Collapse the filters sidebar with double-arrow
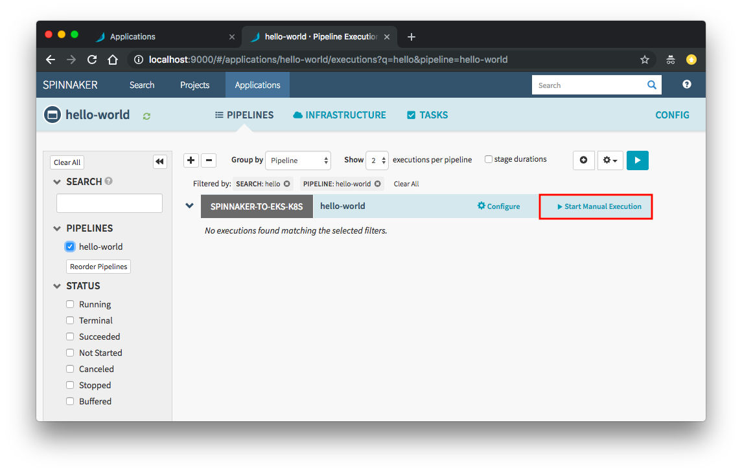Screen dimensions: 742x473 coord(160,162)
